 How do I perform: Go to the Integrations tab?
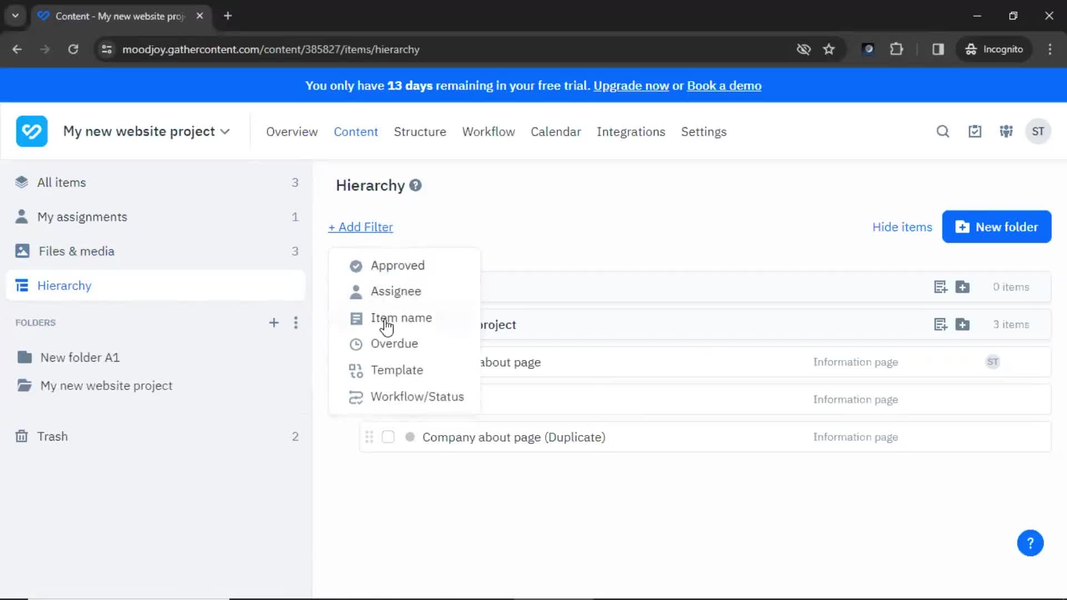[x=631, y=132]
